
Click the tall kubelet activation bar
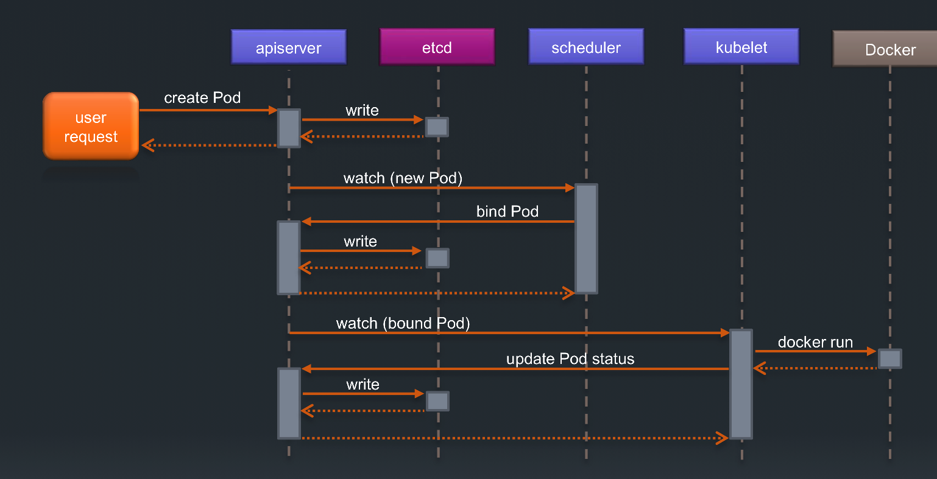click(741, 384)
